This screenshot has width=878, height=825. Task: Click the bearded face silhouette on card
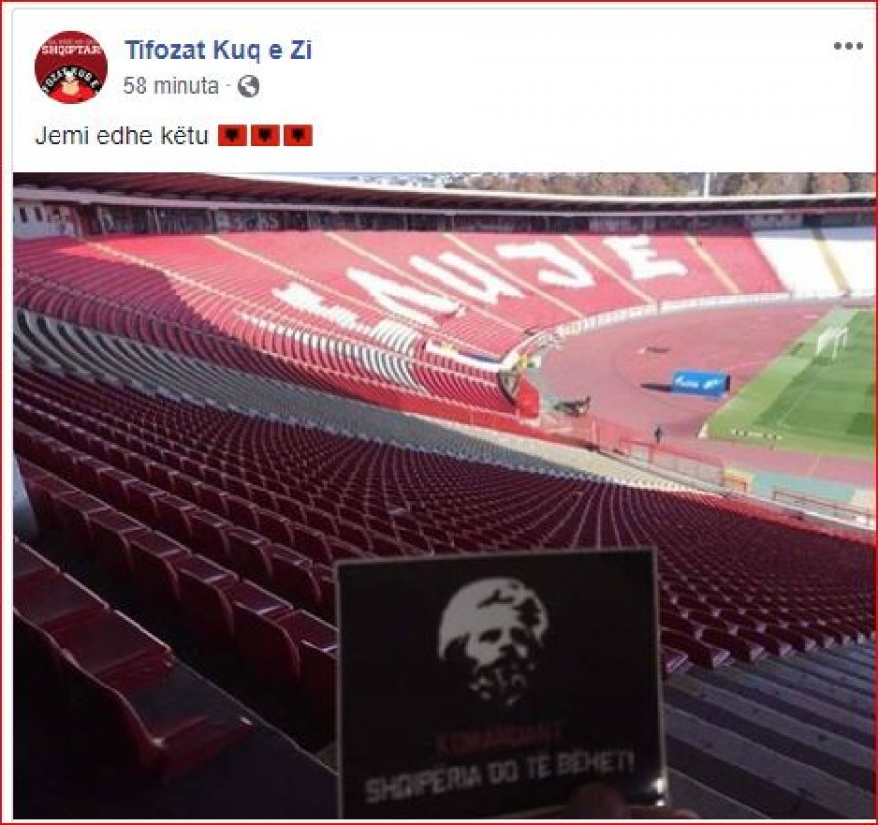[x=493, y=640]
